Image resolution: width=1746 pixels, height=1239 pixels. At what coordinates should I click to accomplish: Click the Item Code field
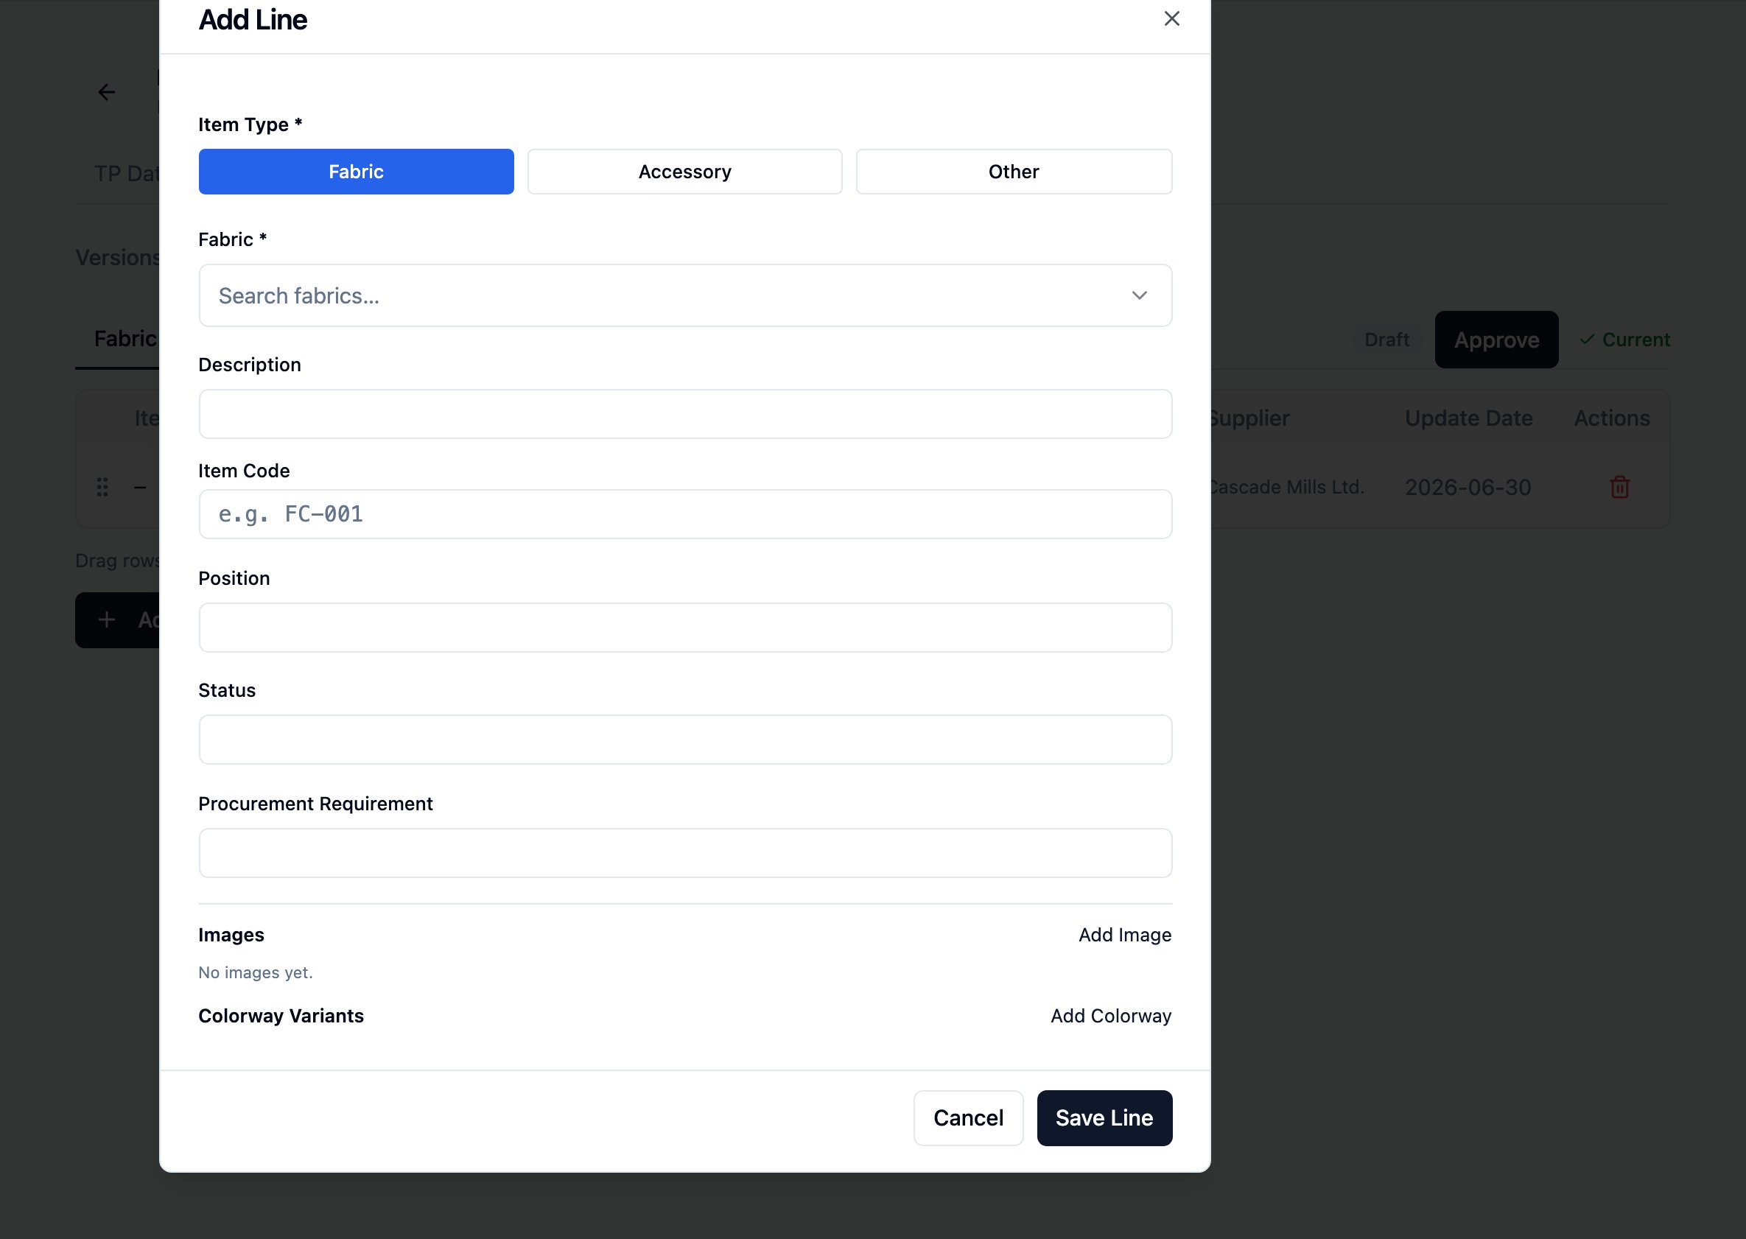click(x=684, y=514)
